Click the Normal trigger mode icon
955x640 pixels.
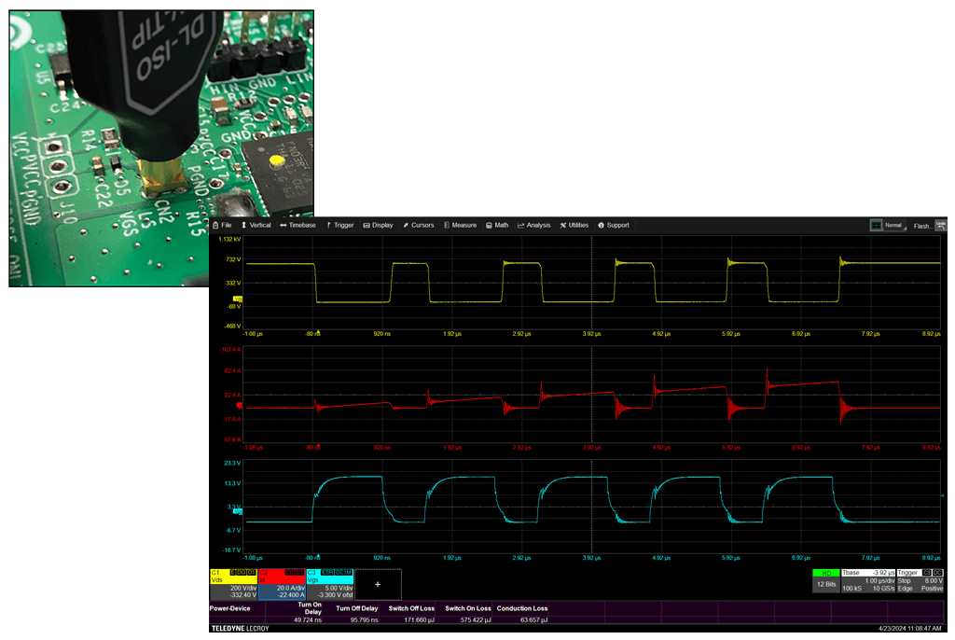887,225
